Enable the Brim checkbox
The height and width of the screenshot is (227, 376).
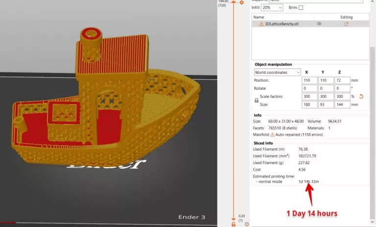point(301,8)
